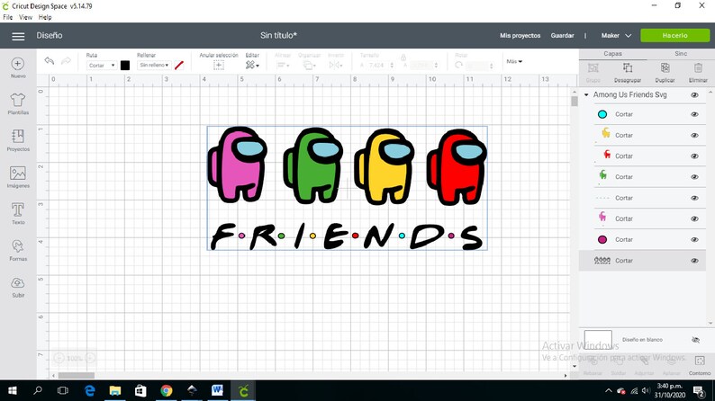
Task: Switch to Sinc tab
Action: click(681, 54)
